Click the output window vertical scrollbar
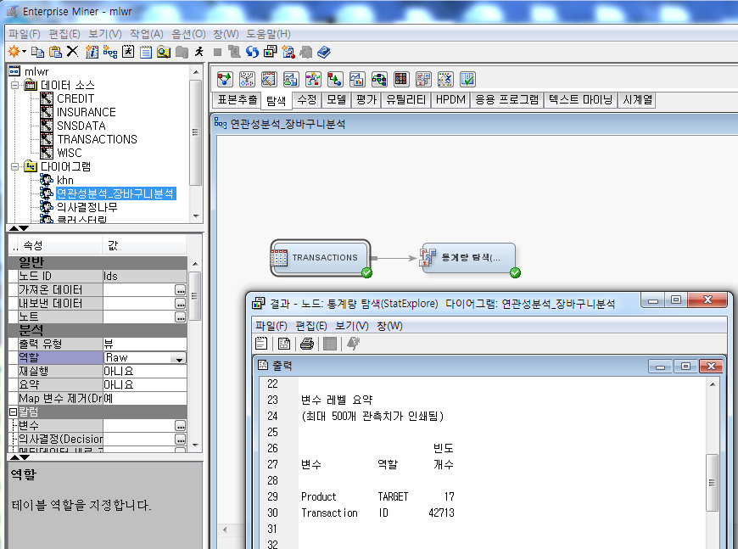 tap(712, 483)
